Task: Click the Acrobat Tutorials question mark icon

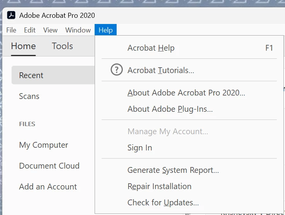Action: click(x=116, y=70)
